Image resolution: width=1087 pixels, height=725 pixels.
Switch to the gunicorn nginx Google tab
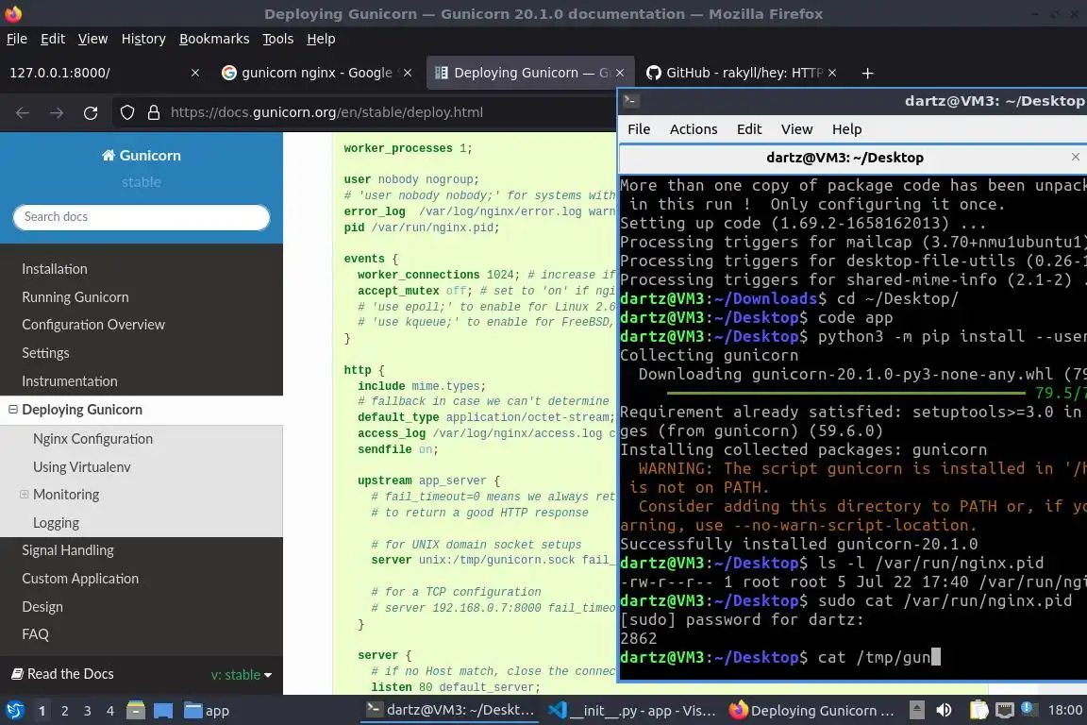click(316, 73)
